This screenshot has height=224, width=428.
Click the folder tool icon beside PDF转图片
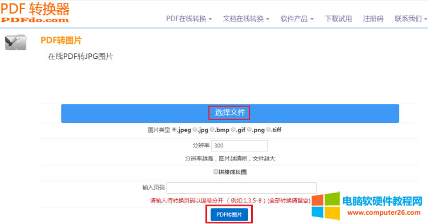coord(16,42)
